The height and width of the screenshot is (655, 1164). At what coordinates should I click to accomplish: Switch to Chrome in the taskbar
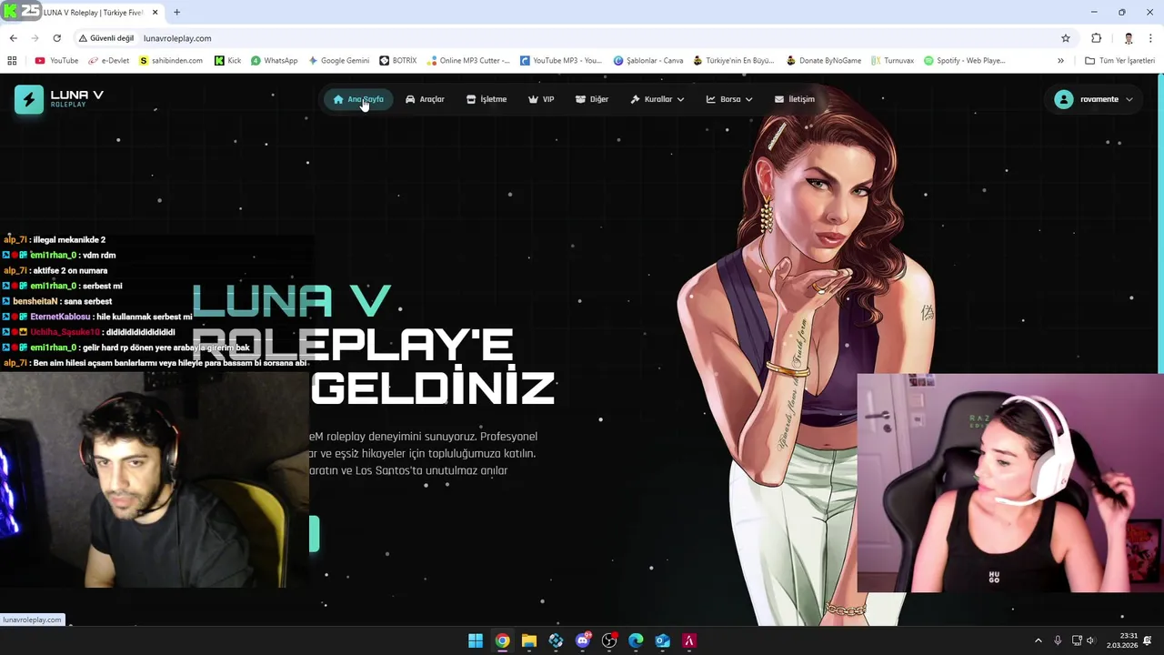coord(502,641)
